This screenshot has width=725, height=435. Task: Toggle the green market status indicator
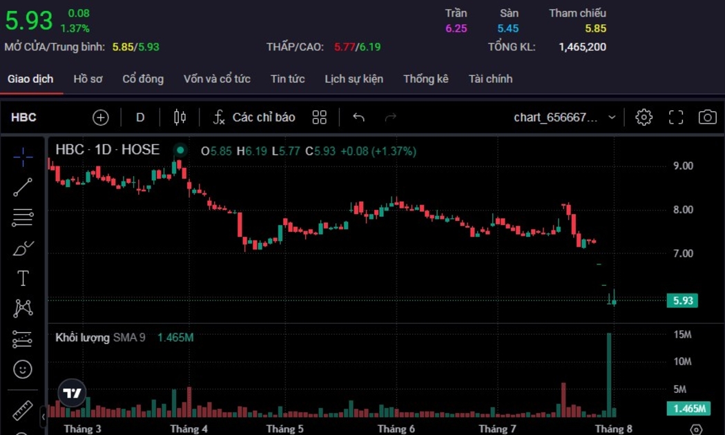pos(180,150)
